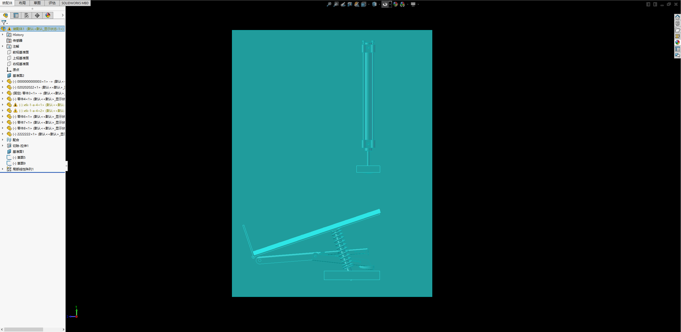Screen dimensions: 681x332
Task: Expand the History tree node
Action: 3,35
